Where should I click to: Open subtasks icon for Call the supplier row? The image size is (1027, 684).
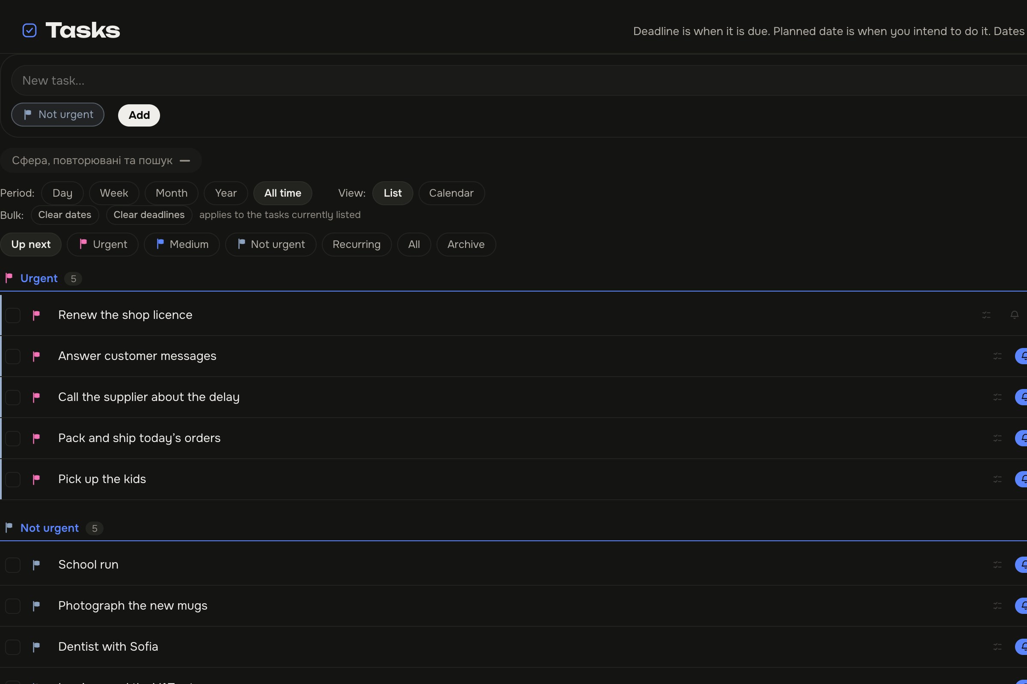[997, 398]
